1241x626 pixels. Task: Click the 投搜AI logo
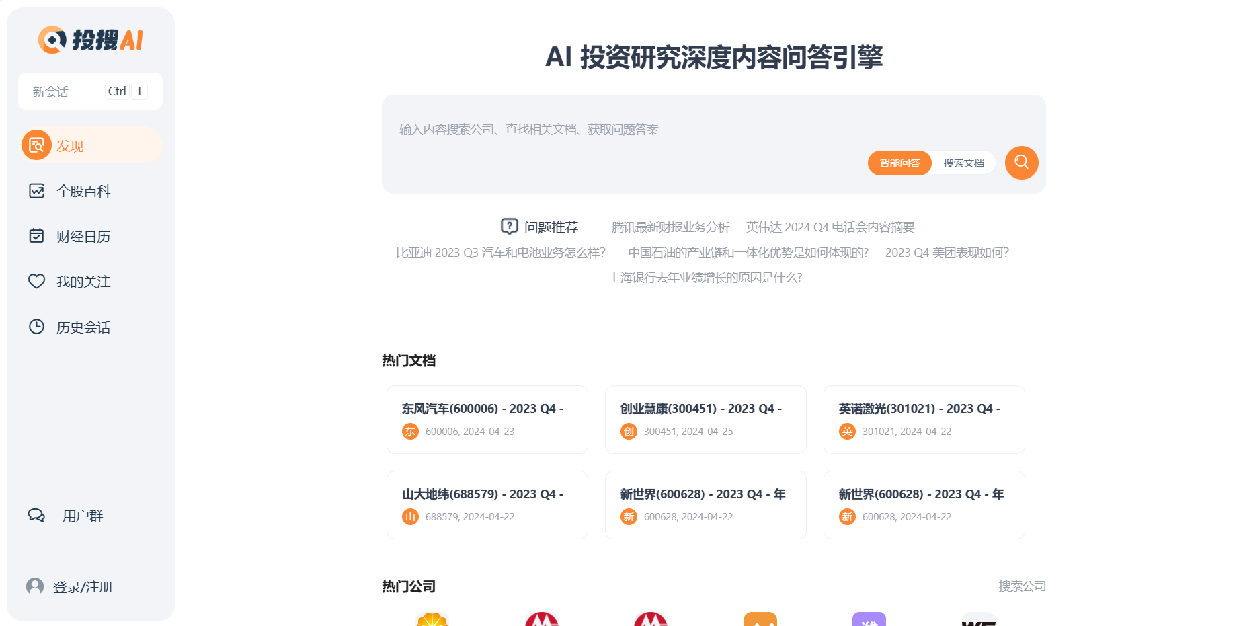(x=91, y=39)
